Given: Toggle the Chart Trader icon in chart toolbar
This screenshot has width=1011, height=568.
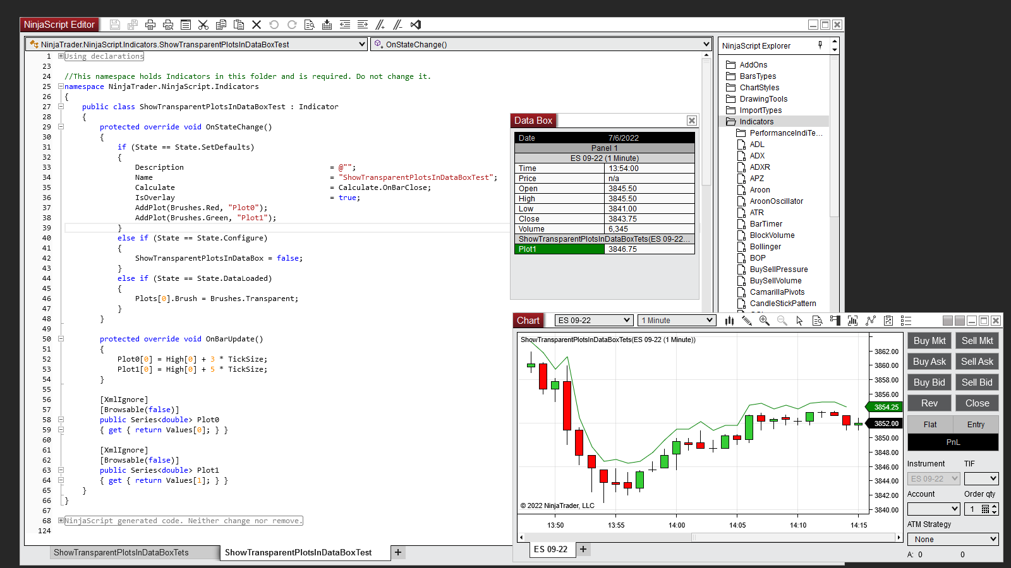Looking at the screenshot, I should click(835, 321).
